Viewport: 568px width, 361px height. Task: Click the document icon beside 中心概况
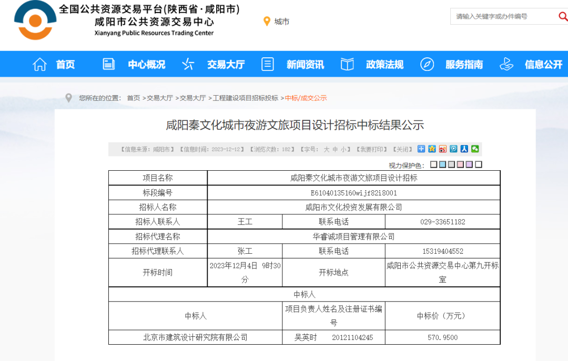[x=109, y=64]
